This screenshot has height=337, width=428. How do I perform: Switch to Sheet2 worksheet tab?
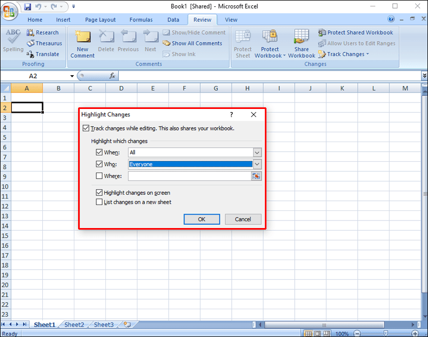pyautogui.click(x=74, y=325)
